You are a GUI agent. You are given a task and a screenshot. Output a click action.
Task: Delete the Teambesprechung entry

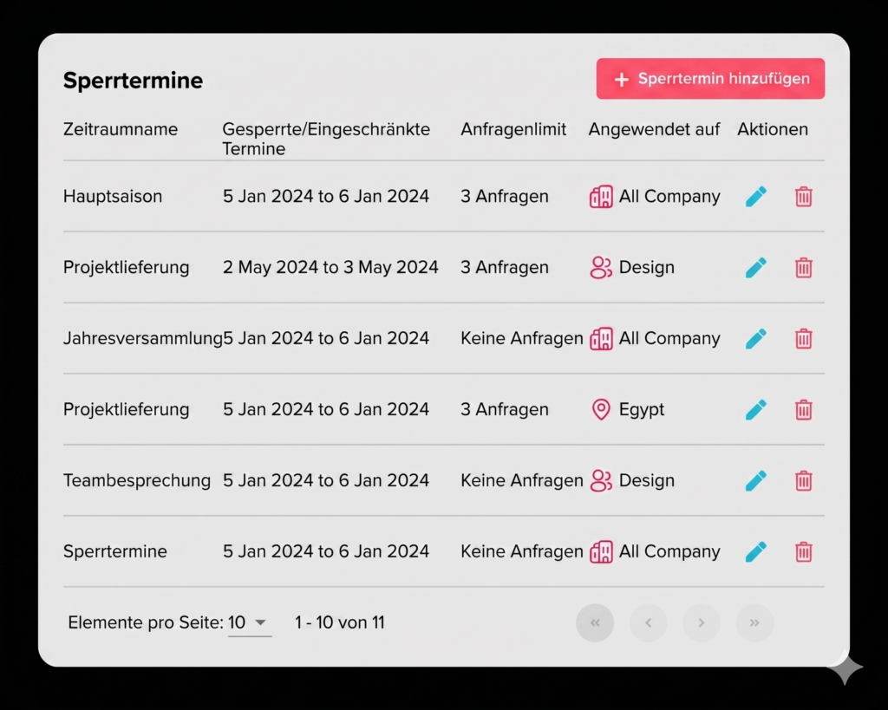tap(804, 481)
